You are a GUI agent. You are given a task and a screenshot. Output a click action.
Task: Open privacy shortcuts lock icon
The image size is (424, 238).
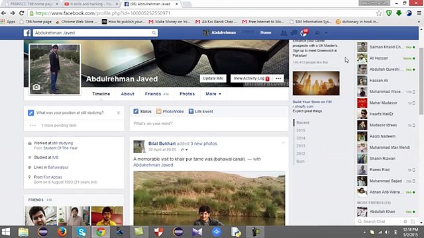pyautogui.click(x=318, y=33)
